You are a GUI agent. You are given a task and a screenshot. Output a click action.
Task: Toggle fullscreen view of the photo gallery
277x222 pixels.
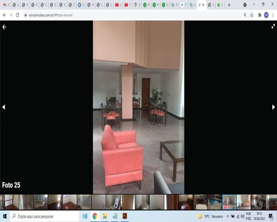pos(273,26)
